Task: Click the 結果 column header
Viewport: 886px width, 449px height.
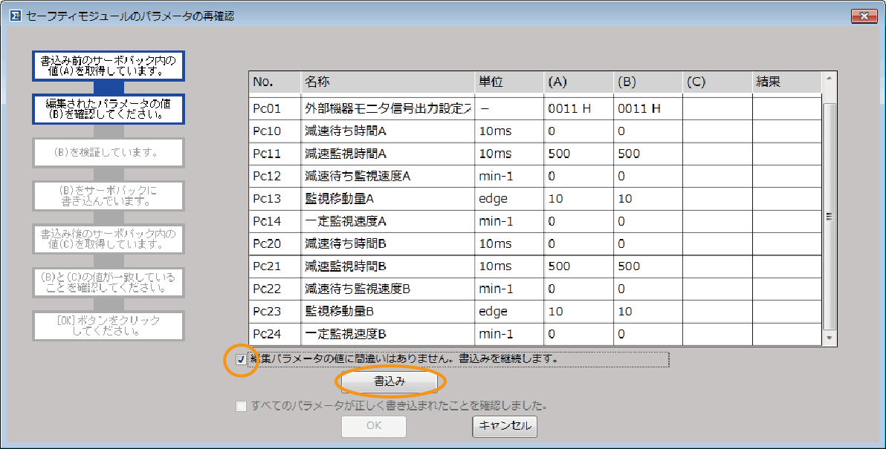Action: [x=786, y=82]
